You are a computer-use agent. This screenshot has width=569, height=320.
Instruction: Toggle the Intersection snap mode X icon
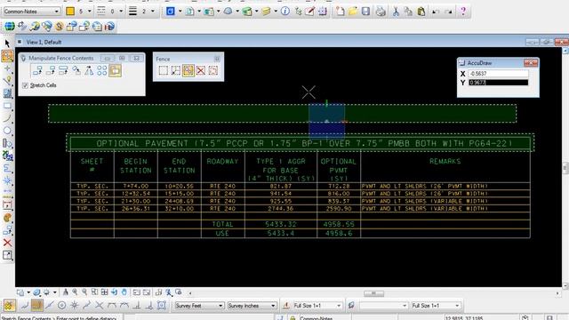point(99,306)
